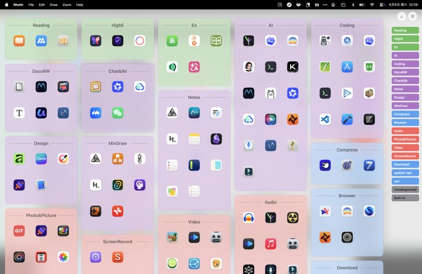Open the yellow Notes app in Notes

(x=194, y=139)
